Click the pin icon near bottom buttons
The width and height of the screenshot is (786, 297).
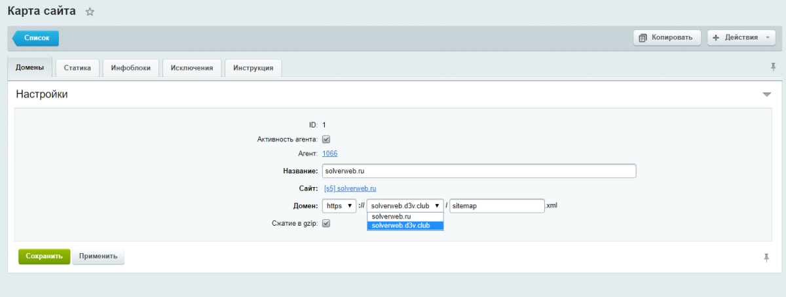point(766,257)
